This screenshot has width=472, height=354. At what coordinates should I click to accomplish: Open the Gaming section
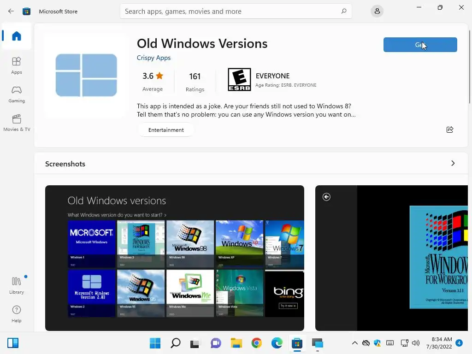point(17,94)
